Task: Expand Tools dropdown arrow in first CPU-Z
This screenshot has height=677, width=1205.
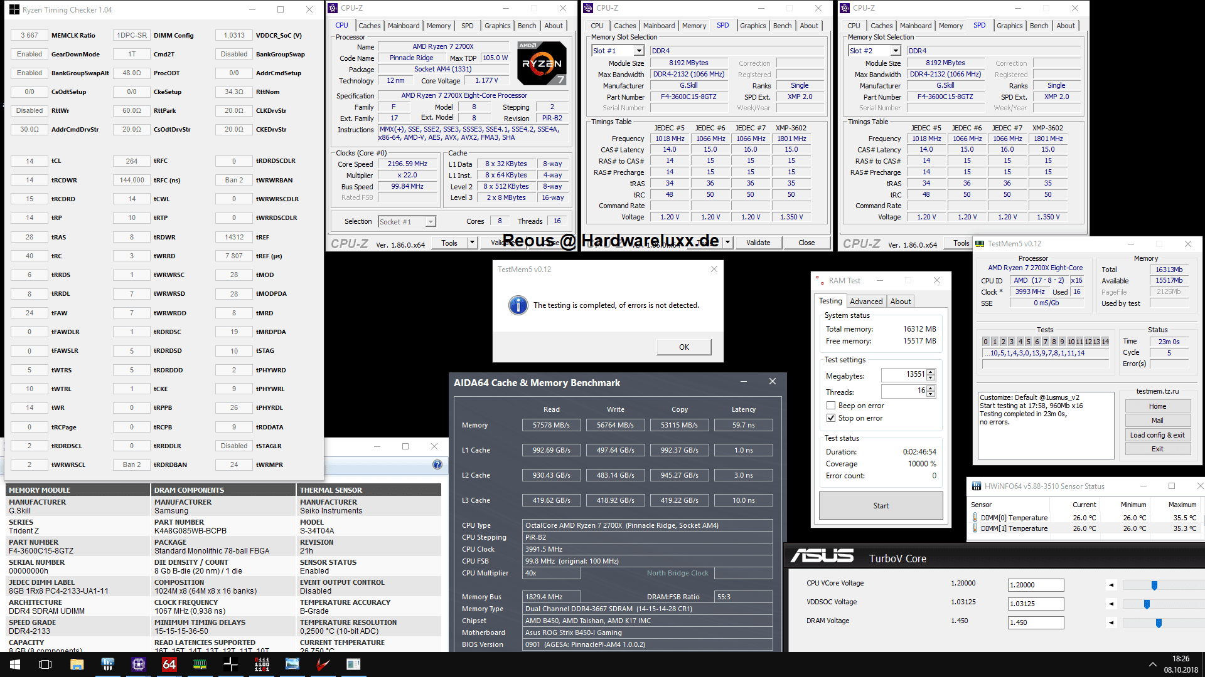Action: [x=472, y=243]
